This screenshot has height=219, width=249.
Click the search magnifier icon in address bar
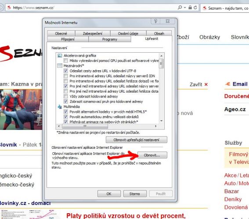(x=180, y=7)
